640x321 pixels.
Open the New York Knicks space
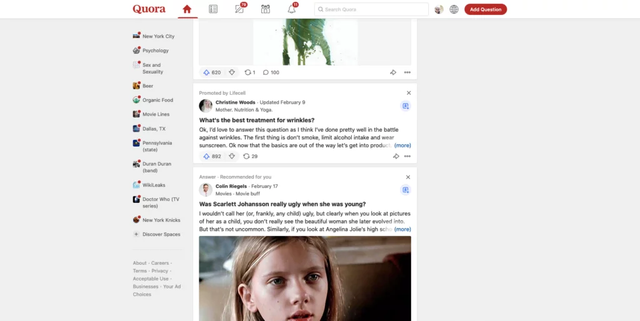click(x=157, y=220)
